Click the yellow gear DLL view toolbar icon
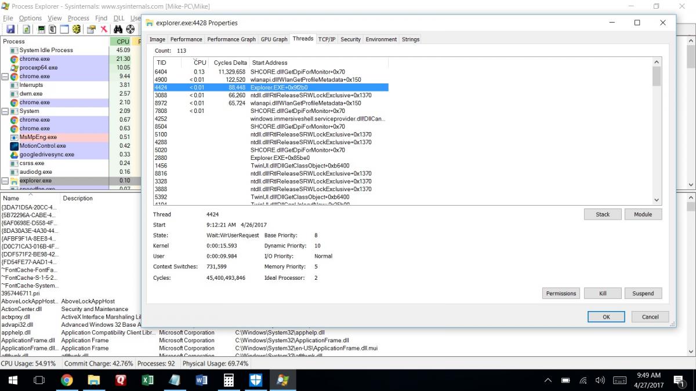The width and height of the screenshot is (696, 391). [76, 29]
